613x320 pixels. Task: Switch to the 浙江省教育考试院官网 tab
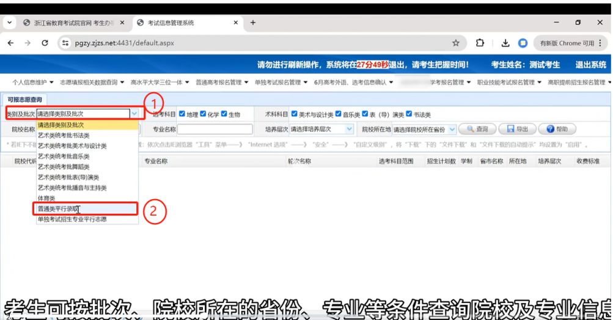(70, 23)
